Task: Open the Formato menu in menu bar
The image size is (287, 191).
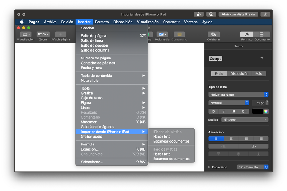Action: pos(102,22)
